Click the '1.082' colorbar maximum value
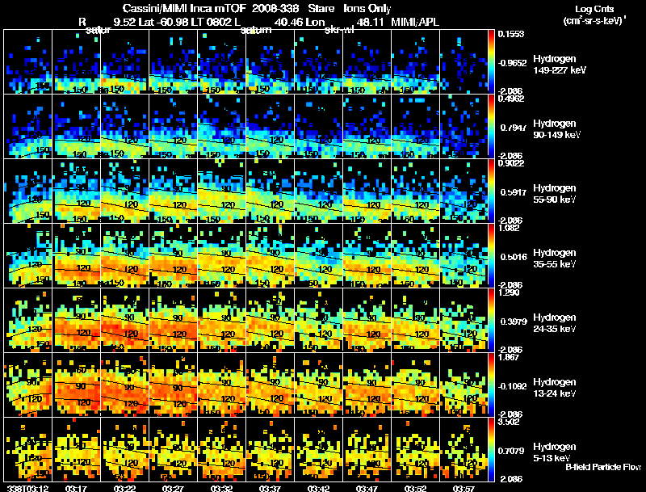The image size is (646, 492). point(509,228)
